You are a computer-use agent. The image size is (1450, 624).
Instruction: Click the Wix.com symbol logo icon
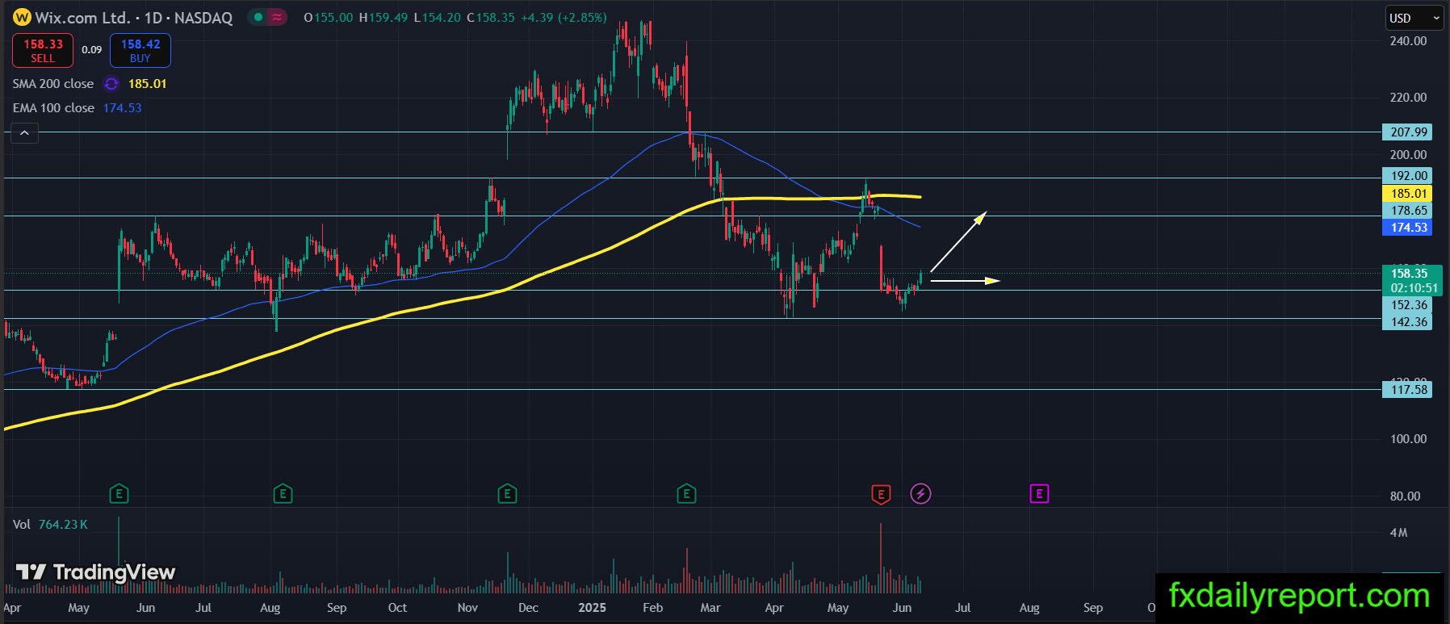click(22, 17)
